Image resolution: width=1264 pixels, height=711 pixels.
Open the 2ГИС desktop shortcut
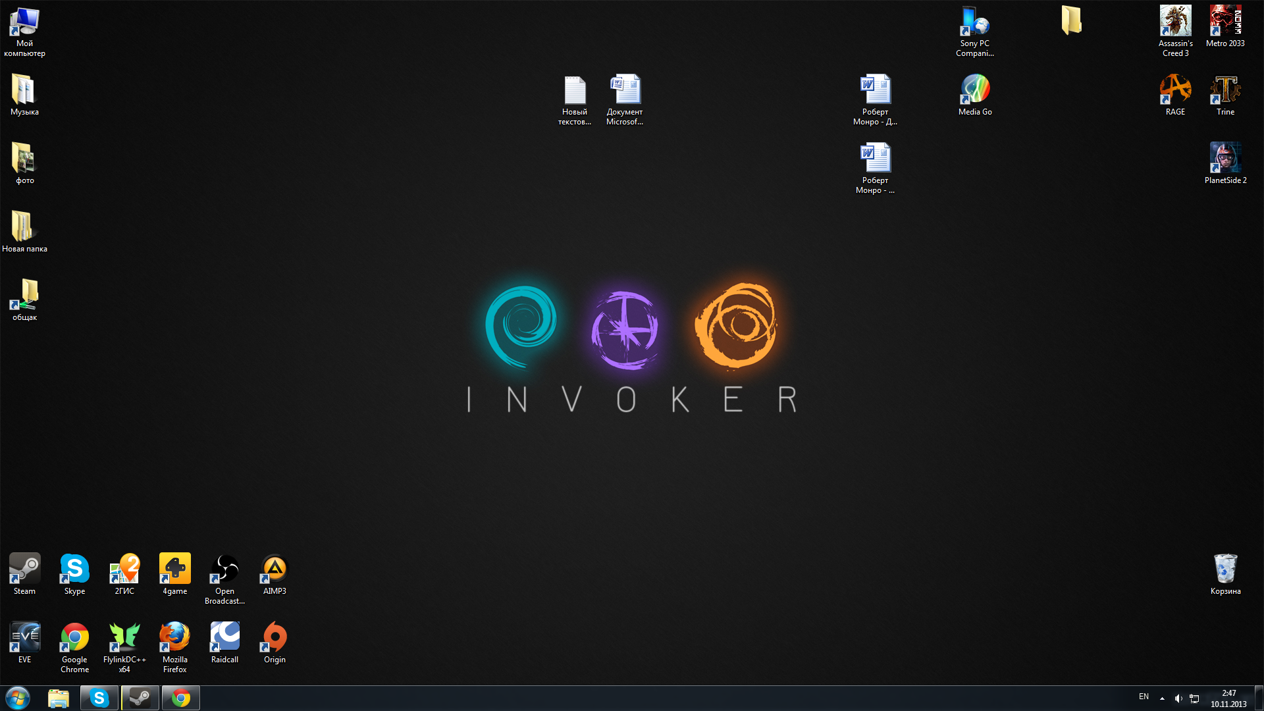124,575
